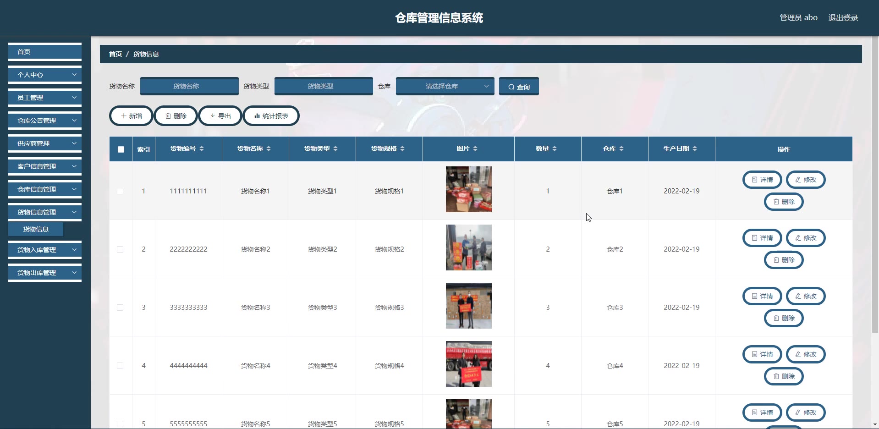Expand the 货物入库管理 sidebar menu

coord(45,250)
